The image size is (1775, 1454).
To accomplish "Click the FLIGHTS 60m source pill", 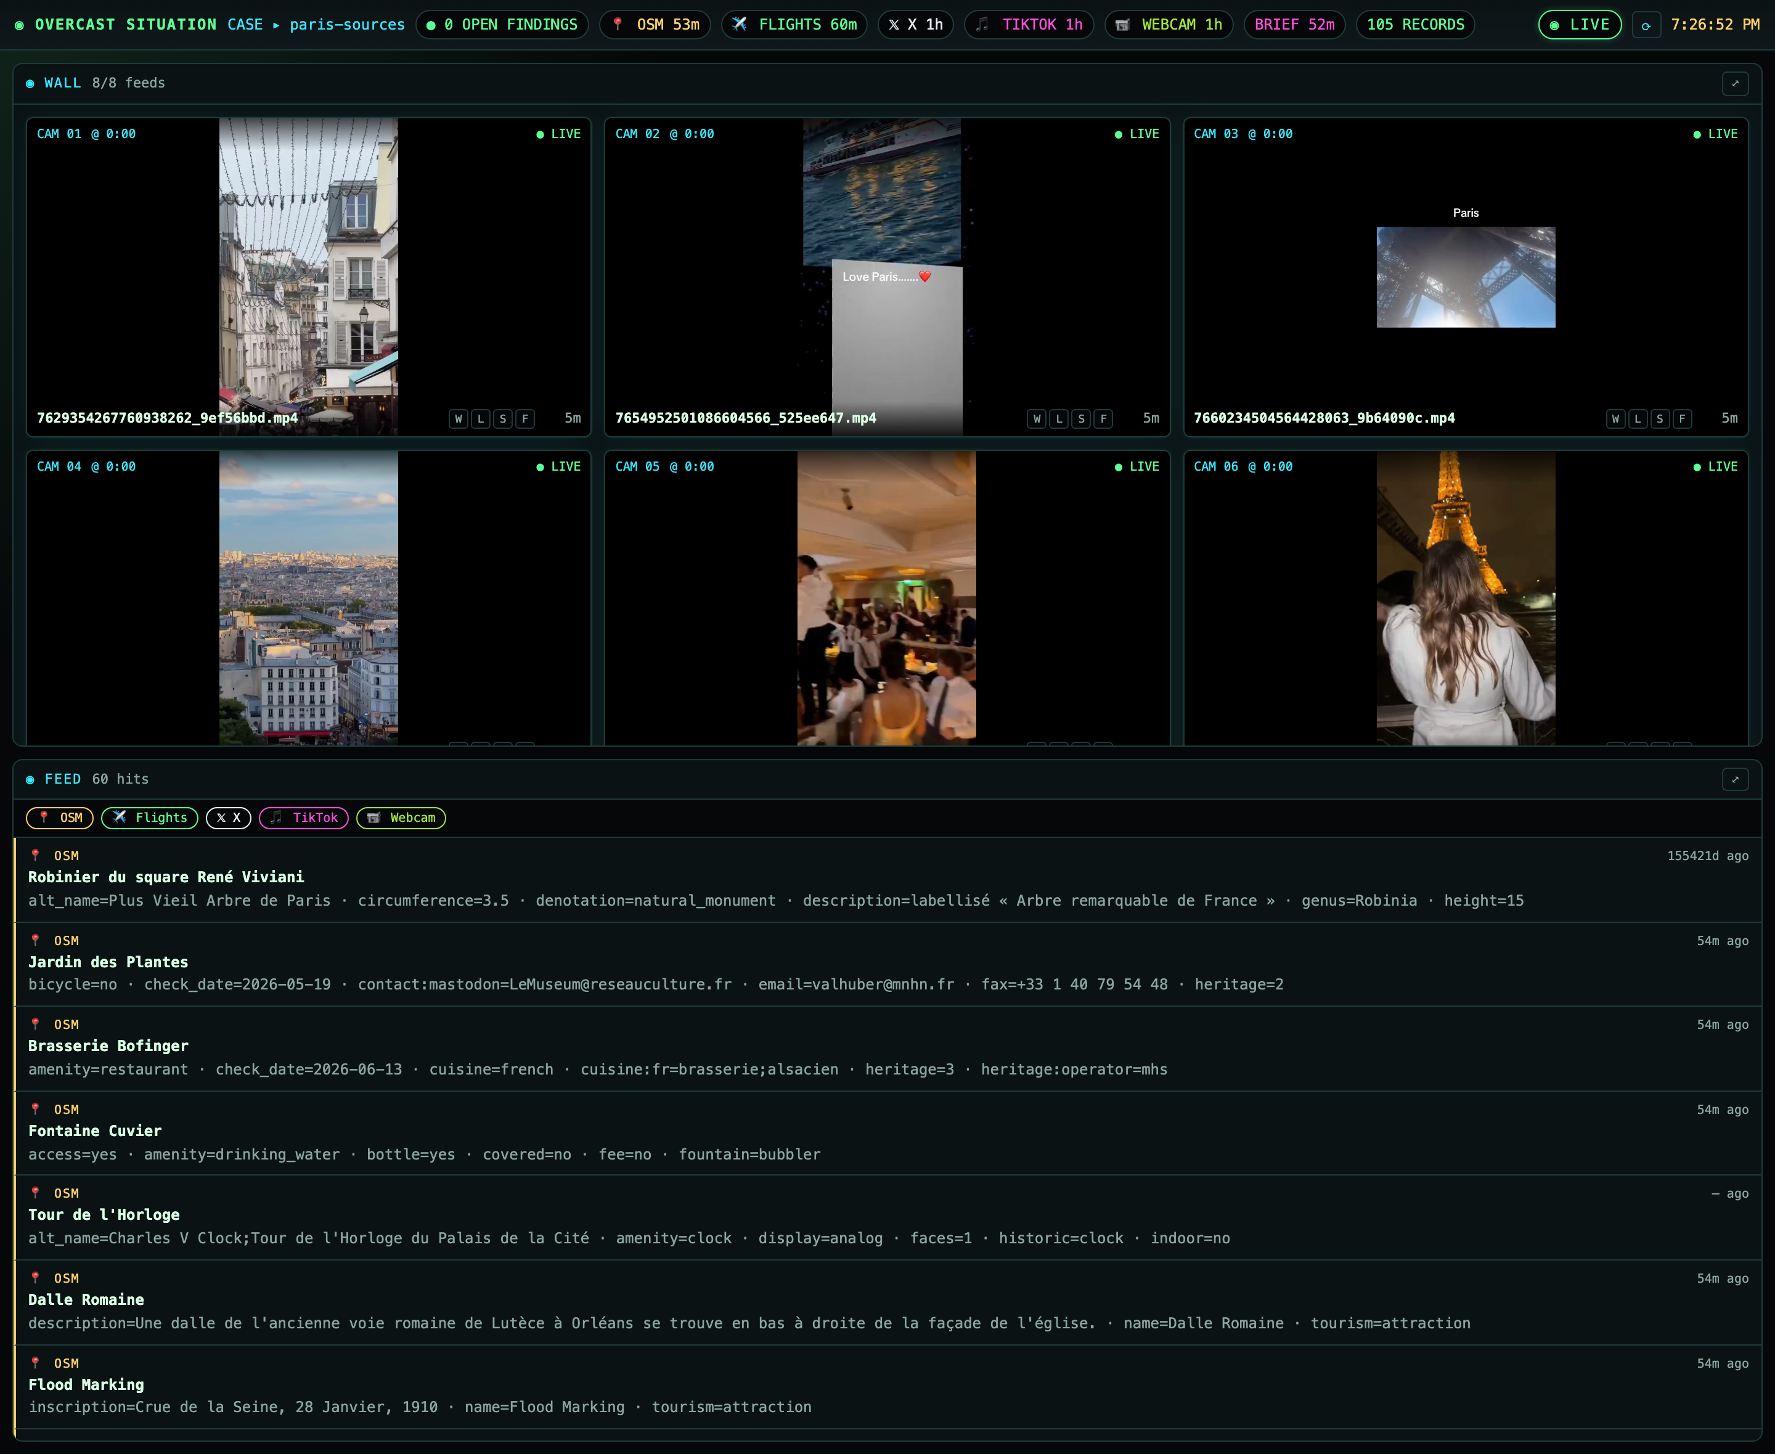I will tap(794, 25).
